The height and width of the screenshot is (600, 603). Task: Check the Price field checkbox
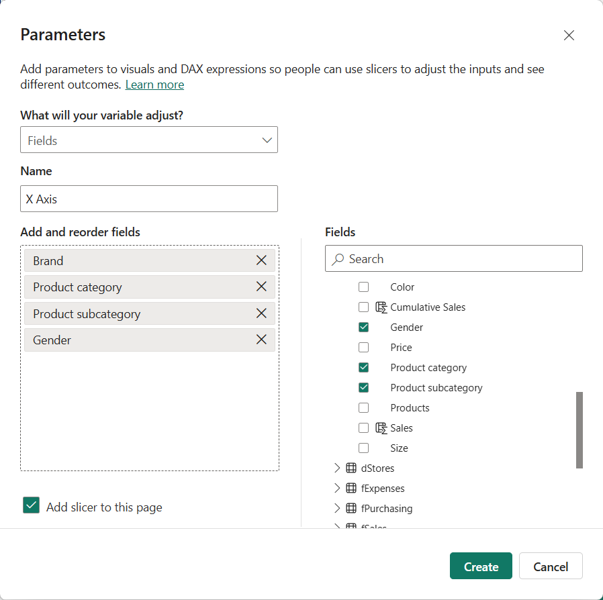tap(363, 348)
